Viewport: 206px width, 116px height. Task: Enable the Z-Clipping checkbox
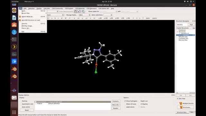(x=139, y=104)
